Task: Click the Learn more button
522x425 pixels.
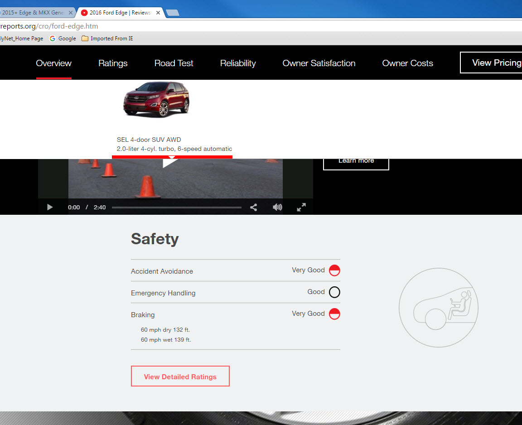Action: (x=356, y=164)
